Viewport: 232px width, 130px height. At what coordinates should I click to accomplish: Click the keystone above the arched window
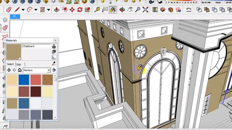163,52
